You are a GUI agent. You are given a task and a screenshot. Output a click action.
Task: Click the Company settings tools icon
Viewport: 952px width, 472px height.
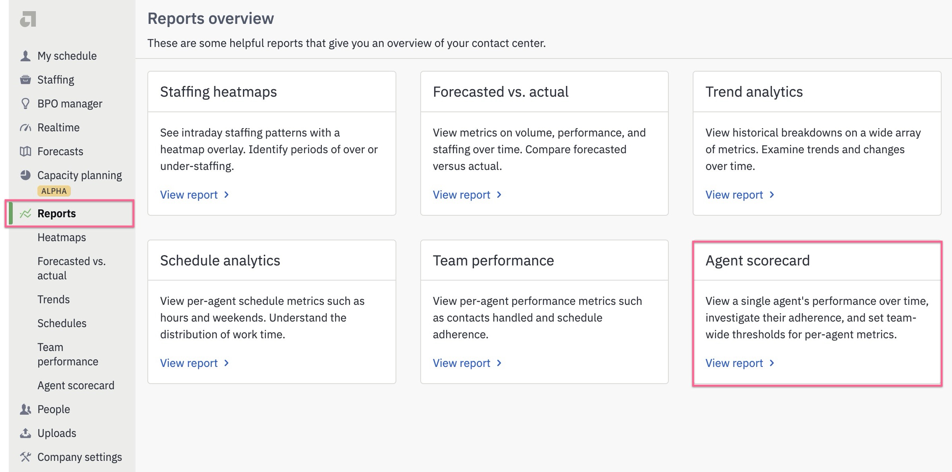(x=25, y=457)
